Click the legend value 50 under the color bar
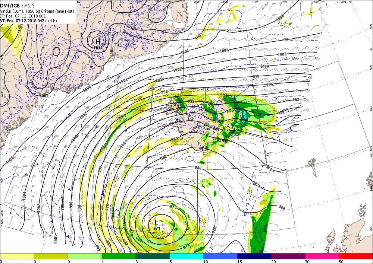Image resolution: width=373 pixels, height=264 pixels. tap(341, 262)
